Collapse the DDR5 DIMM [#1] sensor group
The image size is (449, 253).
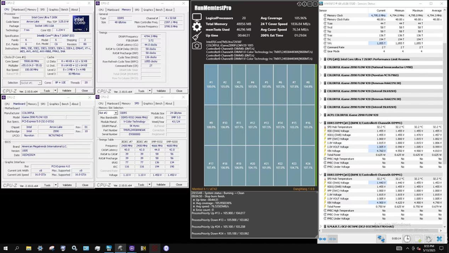pyautogui.click(x=320, y=123)
